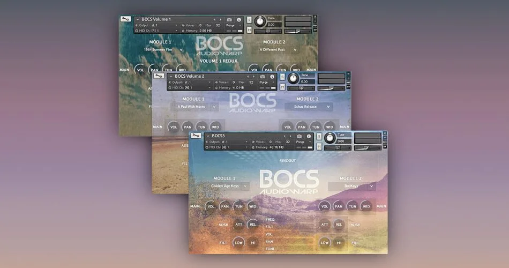The width and height of the screenshot is (509, 268).
Task: Click the camera snapshot icon in BOCS Volume 1
Action: pos(229,19)
